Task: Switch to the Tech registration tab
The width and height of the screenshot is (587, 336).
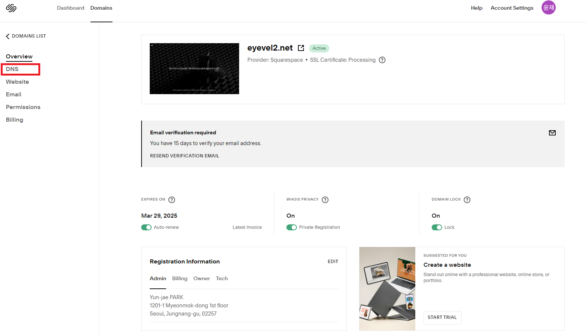Action: click(x=222, y=278)
